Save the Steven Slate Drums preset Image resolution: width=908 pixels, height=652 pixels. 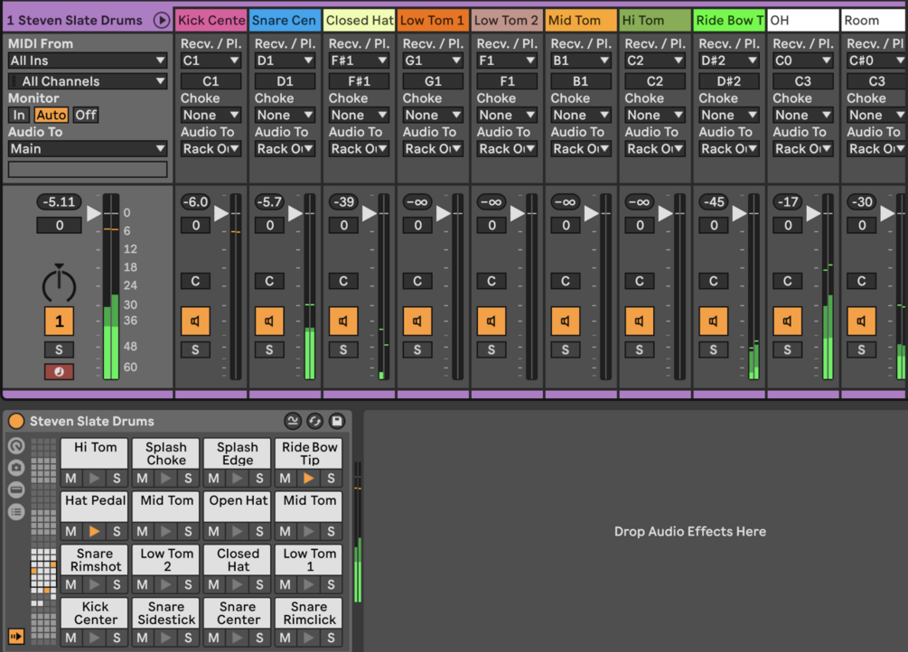pyautogui.click(x=336, y=421)
